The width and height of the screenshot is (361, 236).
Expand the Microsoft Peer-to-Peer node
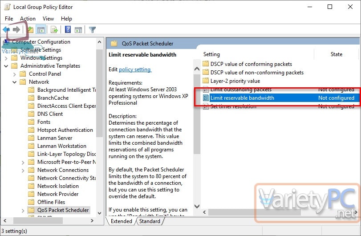23,163
